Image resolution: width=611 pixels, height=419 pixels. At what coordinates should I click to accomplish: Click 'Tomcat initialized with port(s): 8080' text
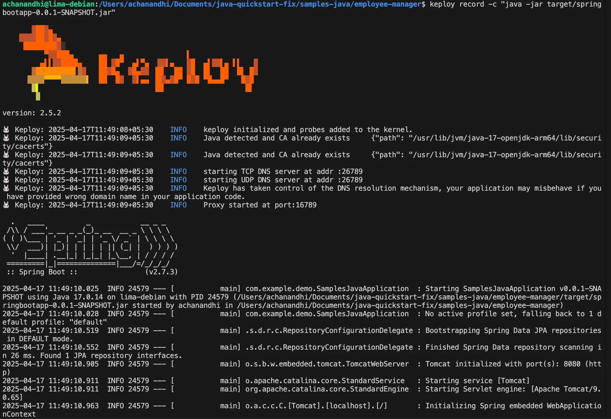[x=503, y=364]
